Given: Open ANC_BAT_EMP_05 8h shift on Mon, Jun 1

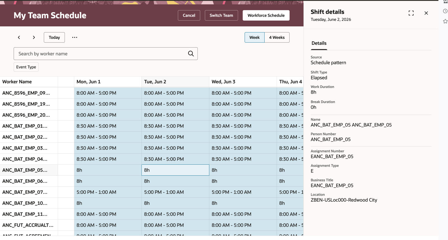Looking at the screenshot, I should 108,170.
